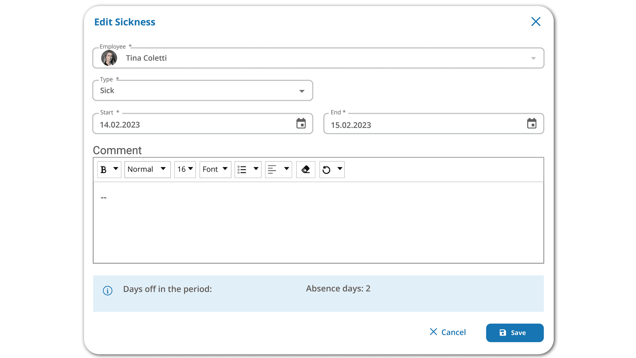Toggle bold formatting in comment toolbar
636x358 pixels.
click(103, 170)
